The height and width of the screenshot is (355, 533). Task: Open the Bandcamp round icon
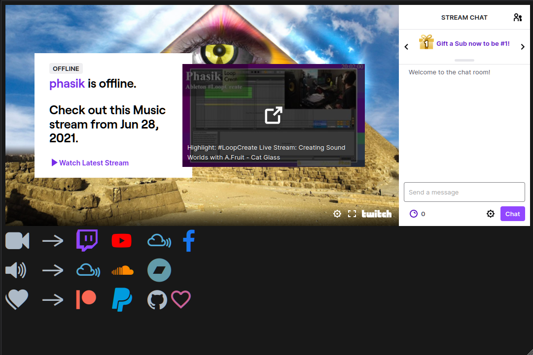point(159,270)
